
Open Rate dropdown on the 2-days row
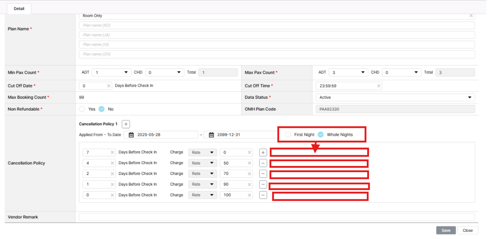[202, 174]
